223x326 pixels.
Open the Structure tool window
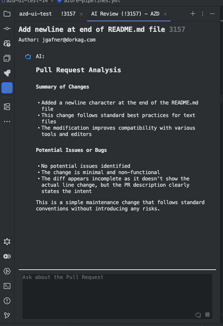pyautogui.click(x=7, y=106)
